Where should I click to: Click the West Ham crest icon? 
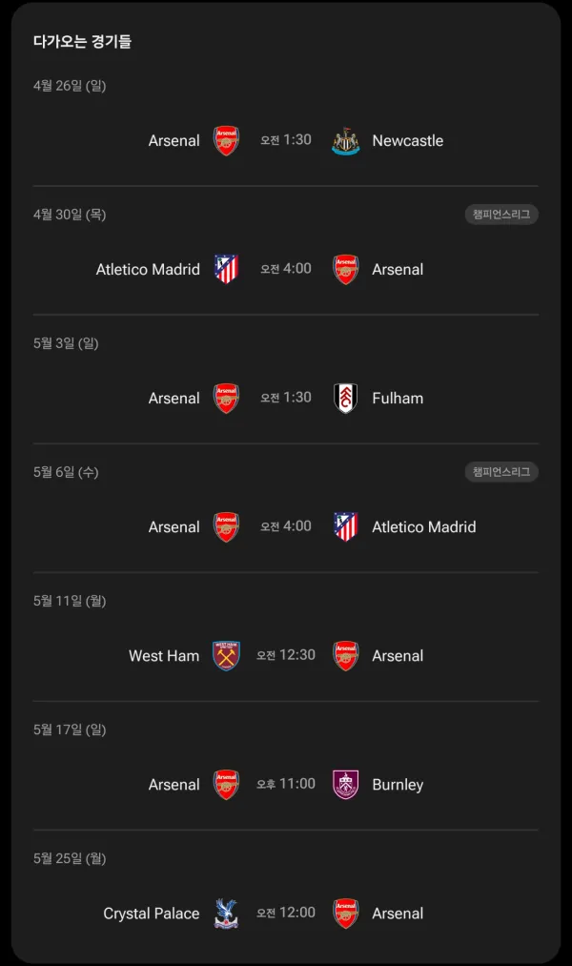226,656
